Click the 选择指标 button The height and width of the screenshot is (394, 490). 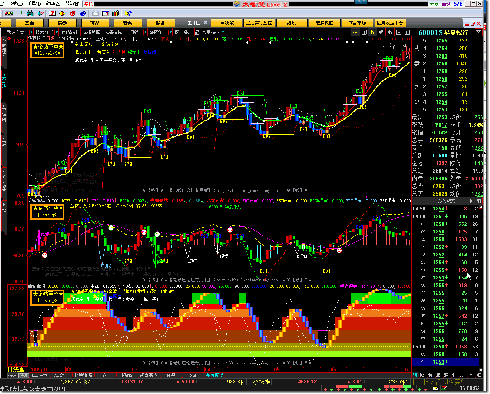[x=113, y=32]
